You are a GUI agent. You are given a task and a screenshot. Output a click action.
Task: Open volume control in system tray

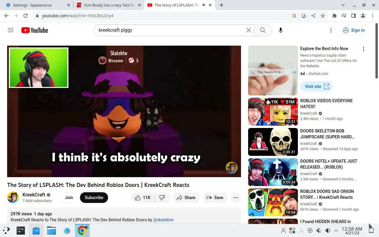327,230
